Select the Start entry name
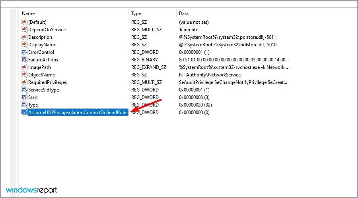This screenshot has width=358, height=198. (33, 97)
